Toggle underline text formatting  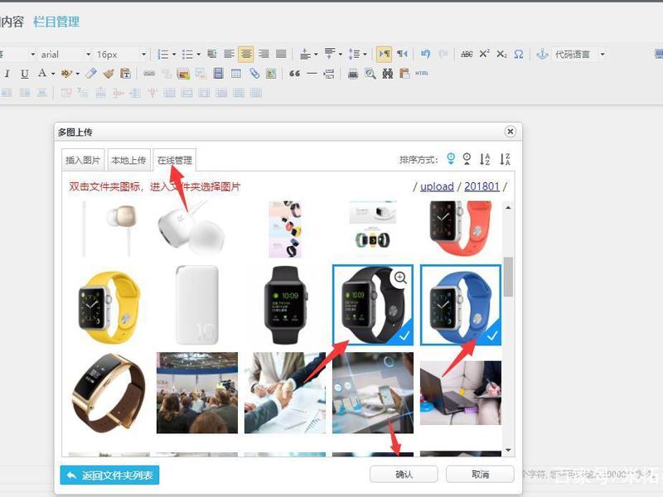(25, 74)
